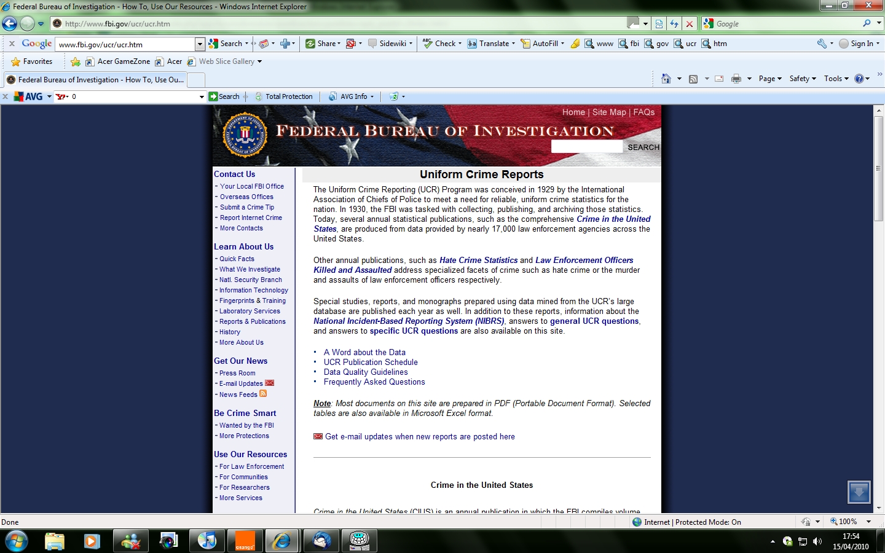Open the zoom level dropdown arrow in status bar
The image size is (885, 553).
868,522
